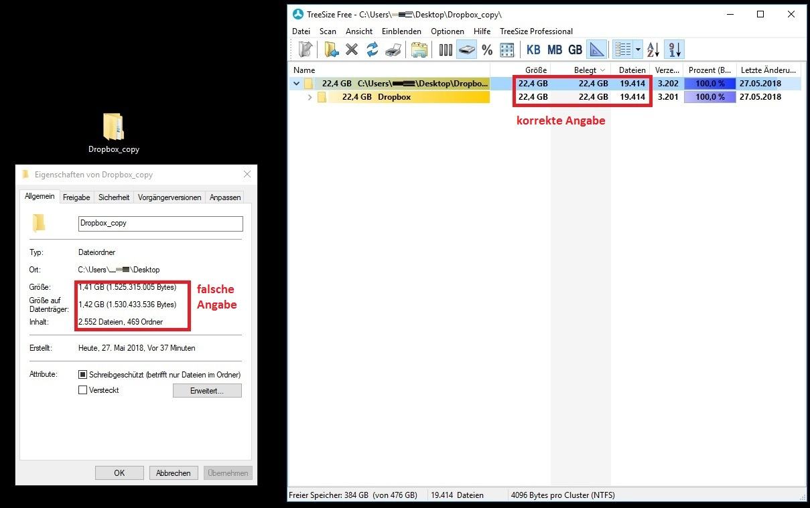Viewport: 810px width, 508px height.
Task: Click the 3.201 cell in Dropbox row
Action: click(668, 97)
